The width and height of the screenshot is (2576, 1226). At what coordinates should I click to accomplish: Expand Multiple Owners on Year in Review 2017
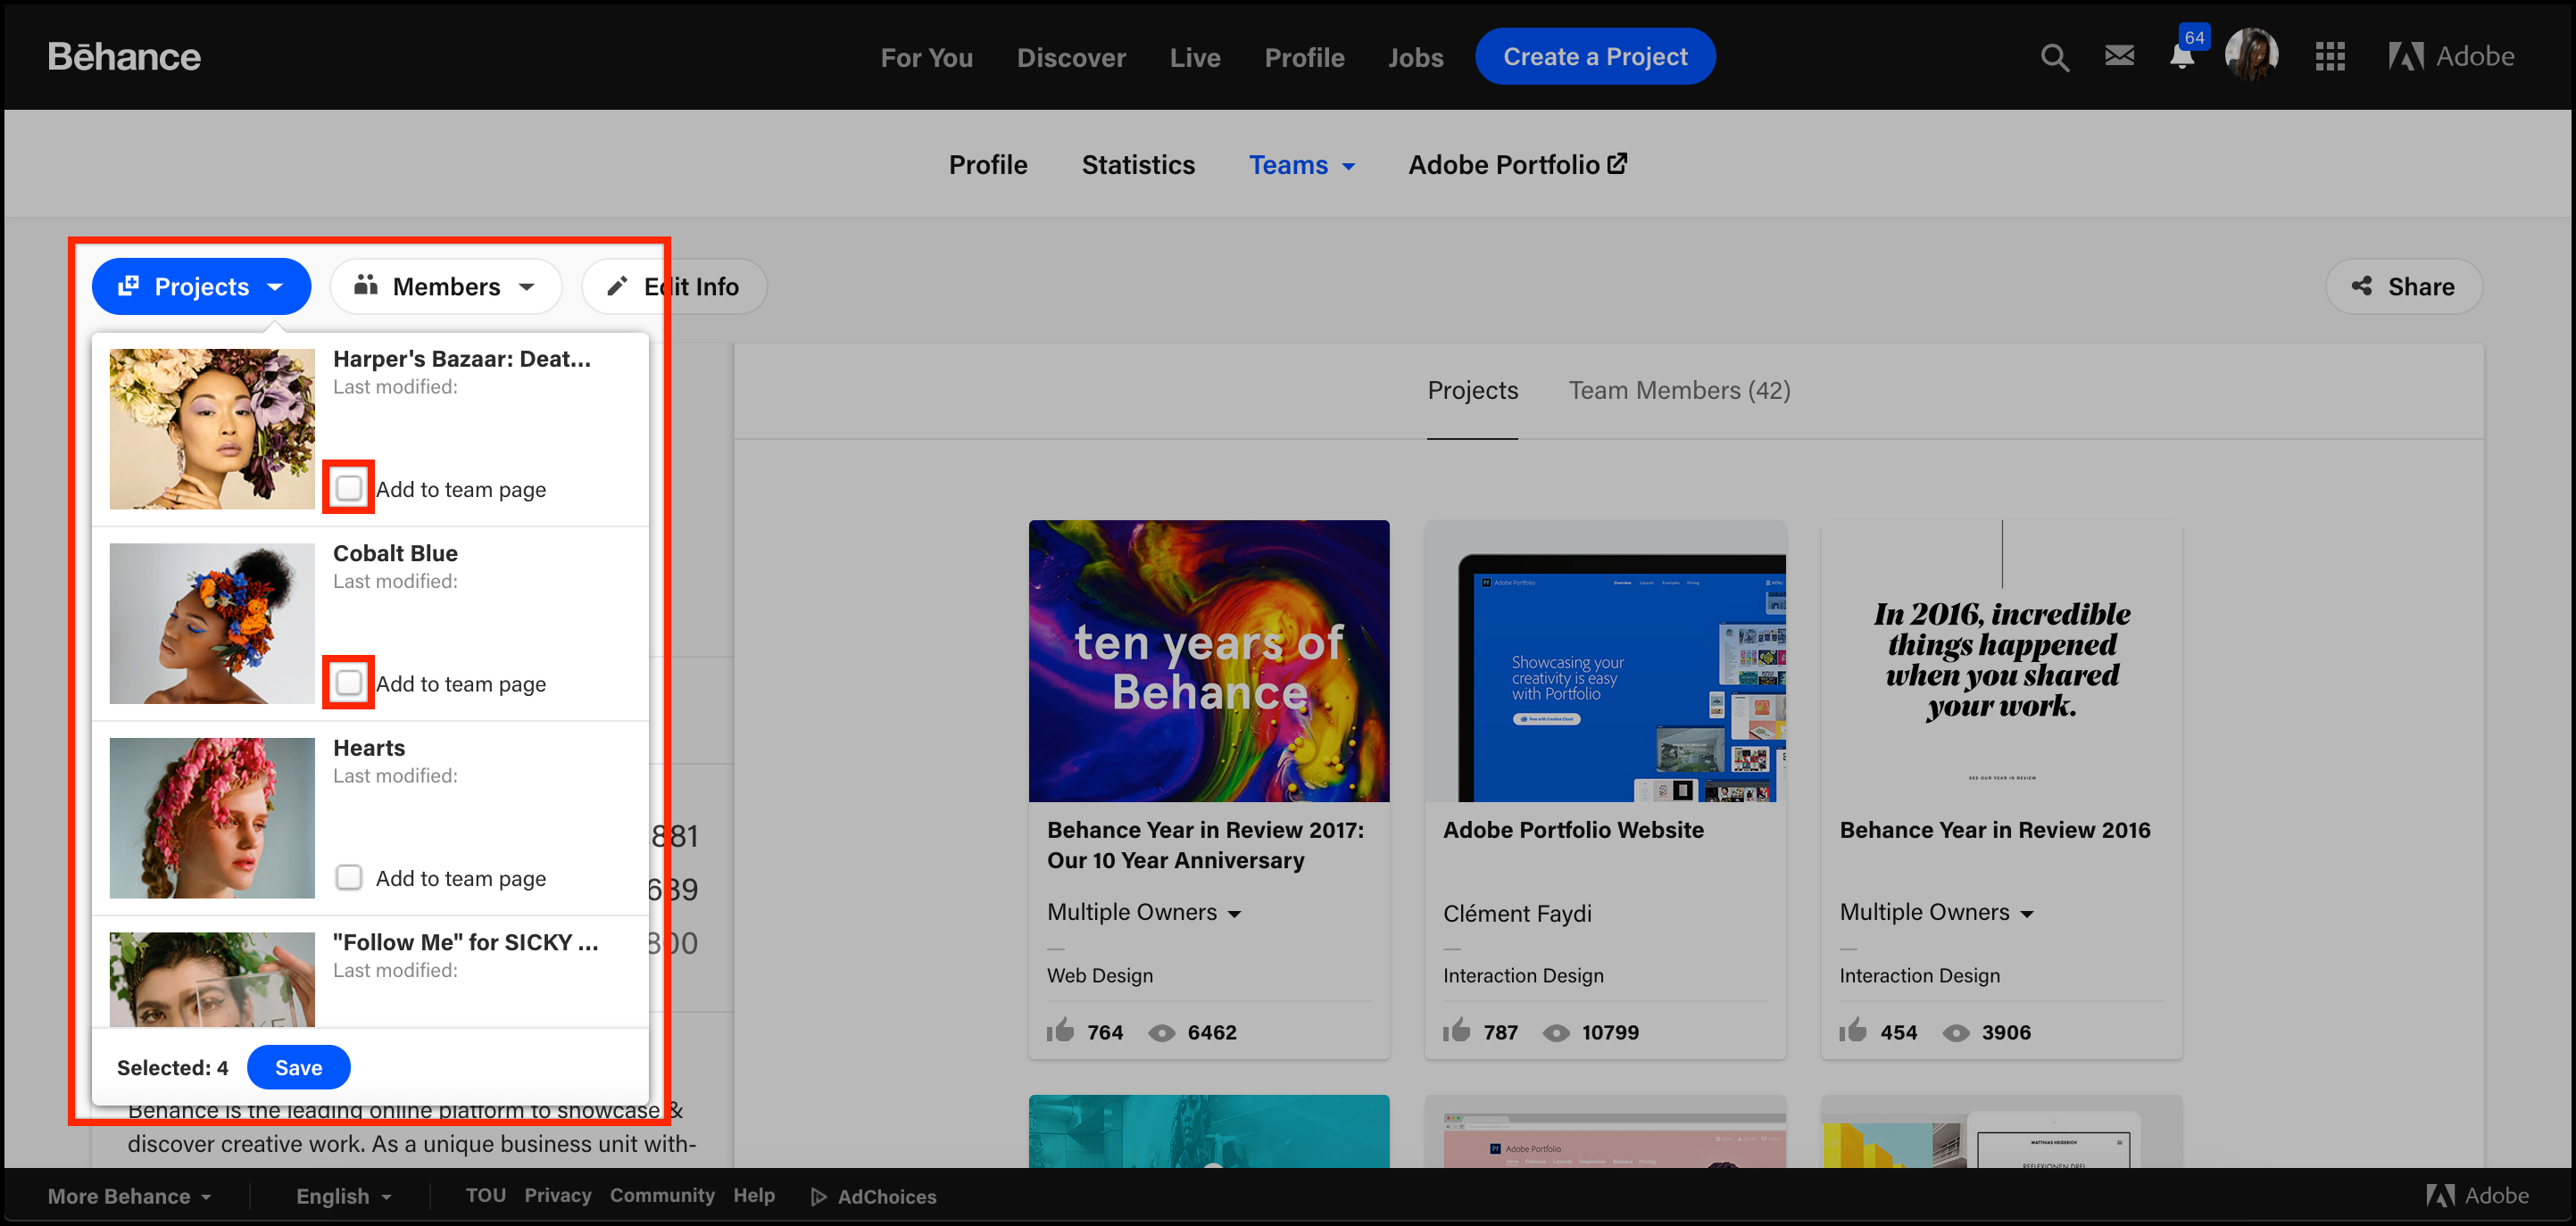click(1143, 912)
